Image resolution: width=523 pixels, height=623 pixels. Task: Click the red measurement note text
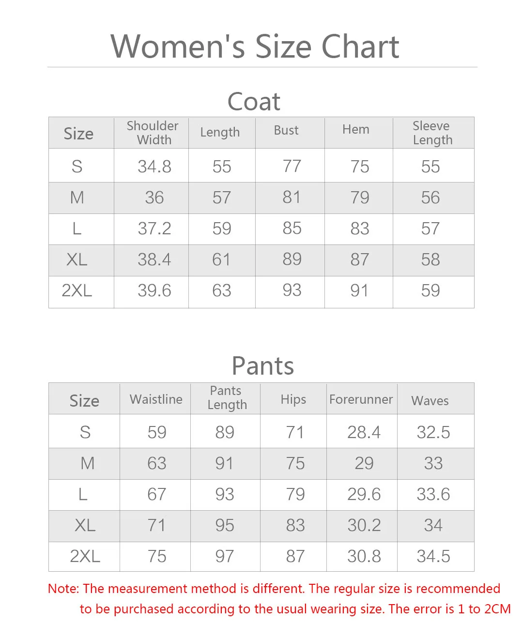[x=279, y=599]
